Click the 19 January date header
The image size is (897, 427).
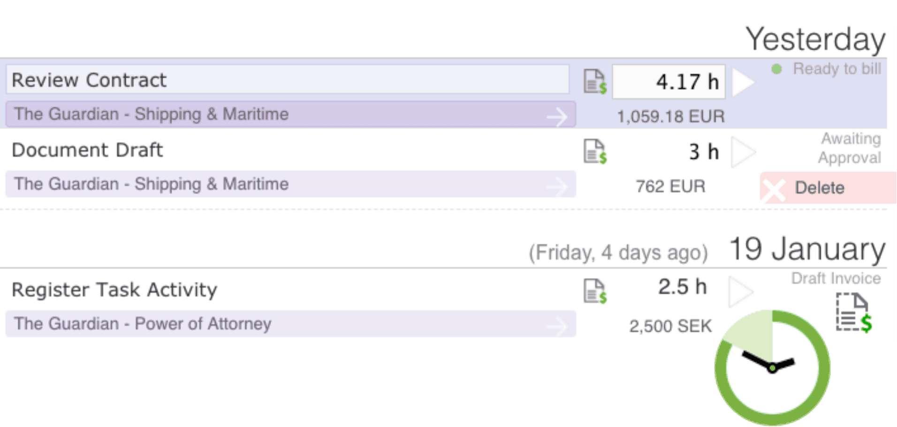(x=807, y=249)
